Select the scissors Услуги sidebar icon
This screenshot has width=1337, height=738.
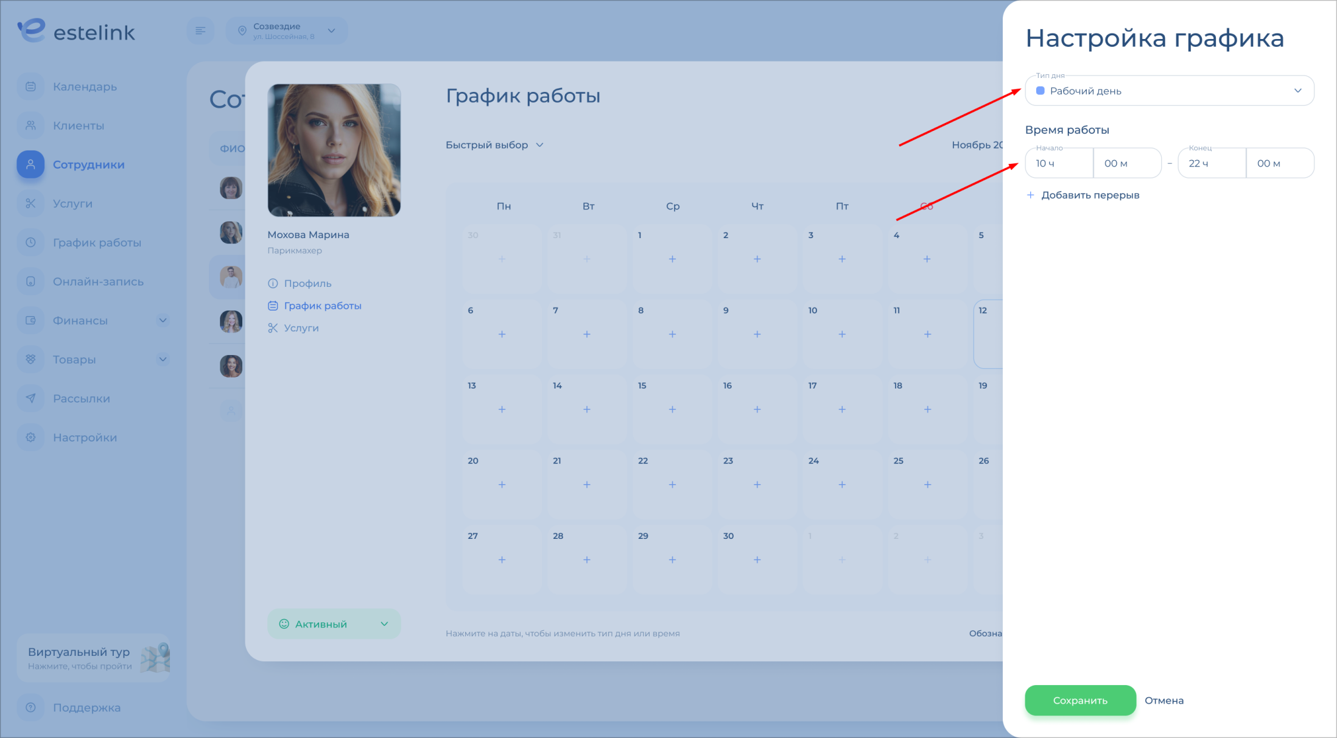[x=30, y=203]
